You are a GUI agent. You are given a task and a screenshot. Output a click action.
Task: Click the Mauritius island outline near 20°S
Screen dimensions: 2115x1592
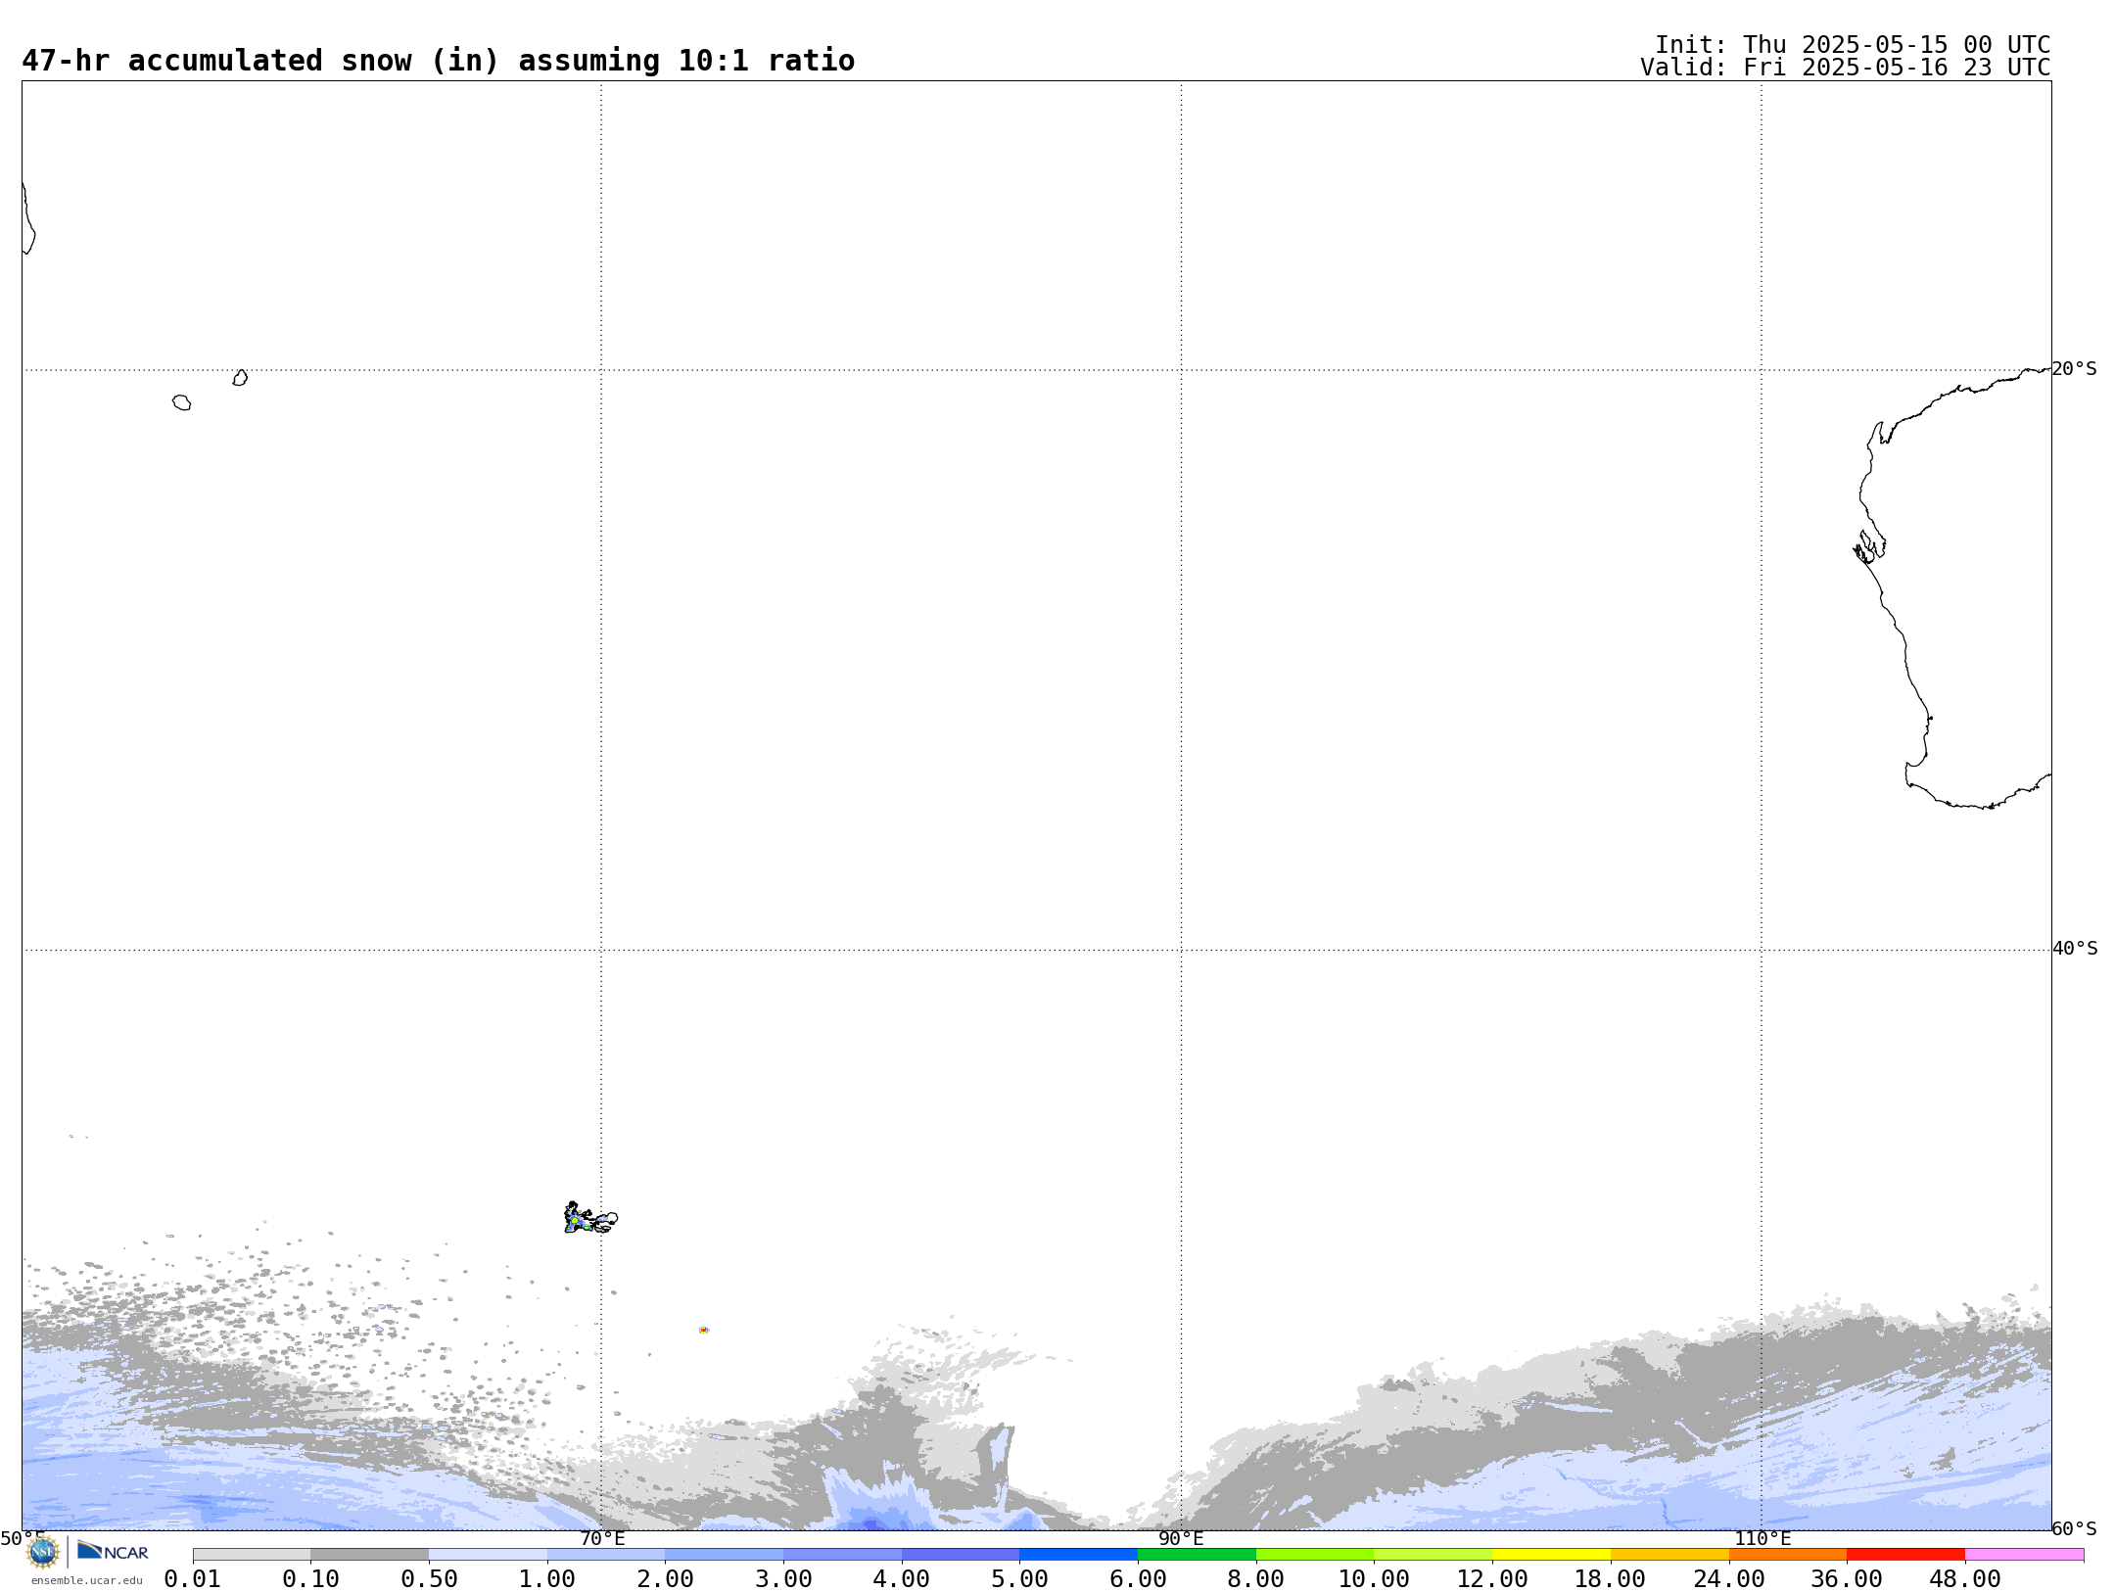point(240,378)
